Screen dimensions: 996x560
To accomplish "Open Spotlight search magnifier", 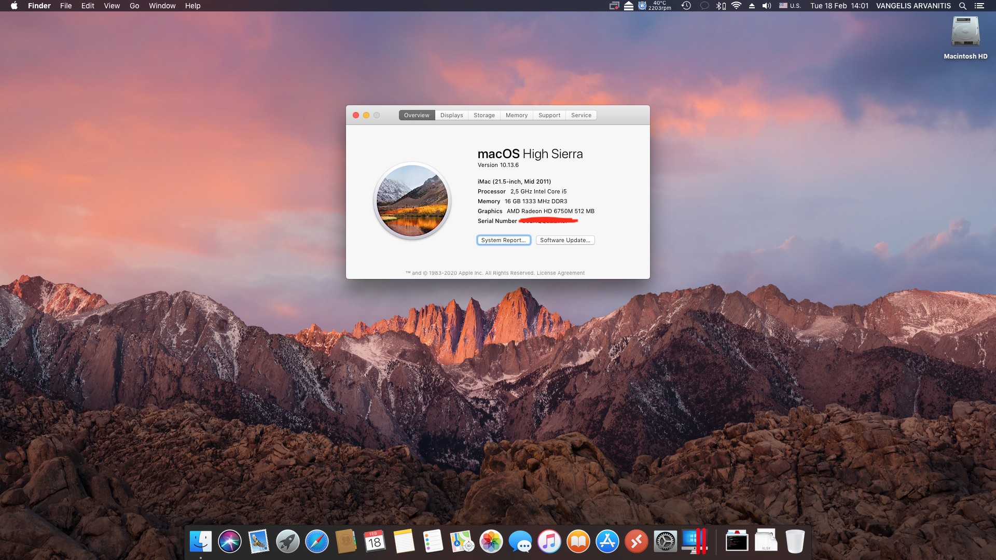I will tap(963, 6).
